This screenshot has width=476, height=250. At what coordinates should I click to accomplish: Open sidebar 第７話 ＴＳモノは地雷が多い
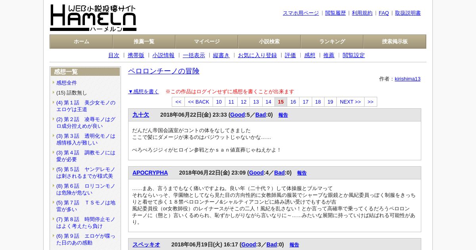[86, 206]
